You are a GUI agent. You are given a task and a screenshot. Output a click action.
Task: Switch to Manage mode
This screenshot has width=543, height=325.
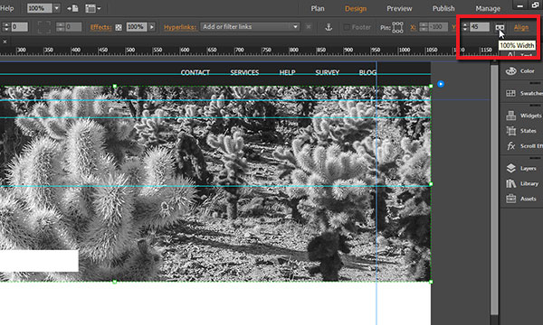(x=488, y=8)
